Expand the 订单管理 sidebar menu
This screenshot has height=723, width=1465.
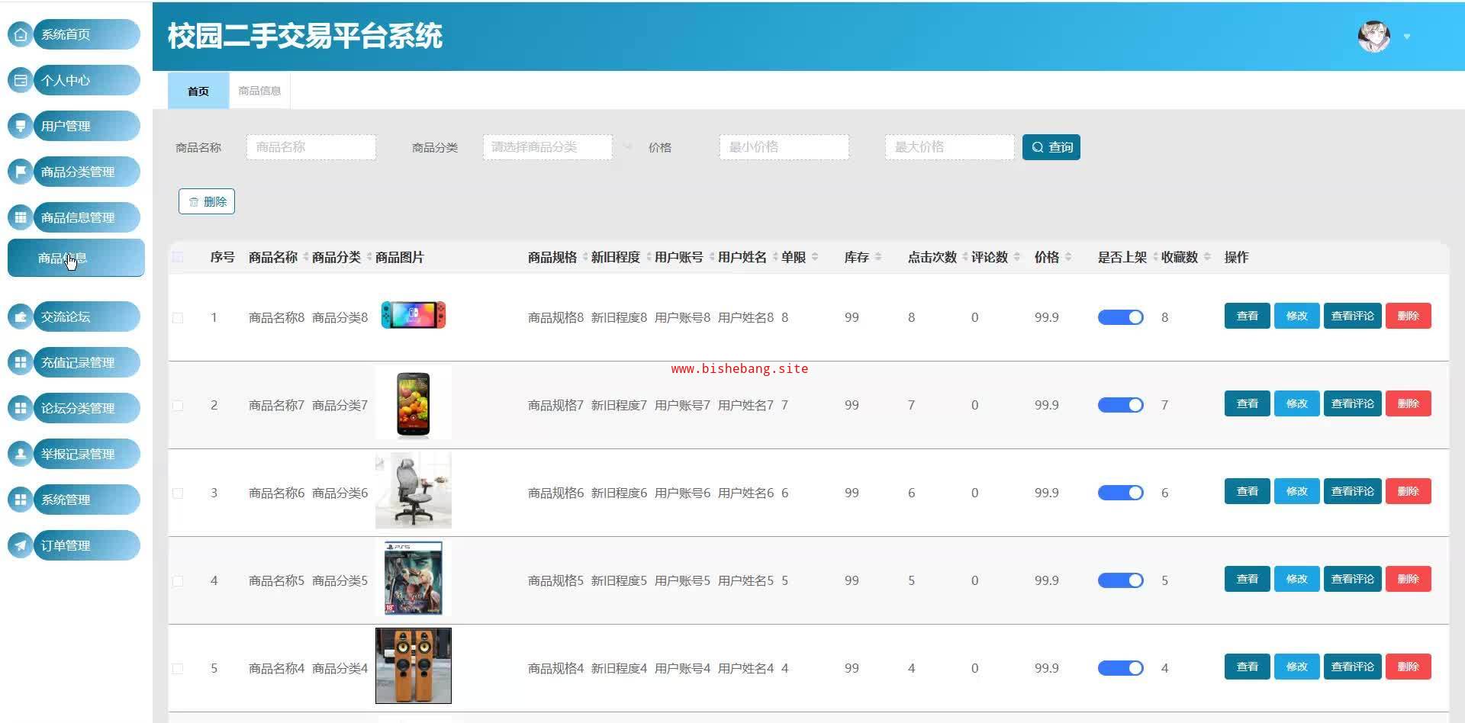click(87, 545)
